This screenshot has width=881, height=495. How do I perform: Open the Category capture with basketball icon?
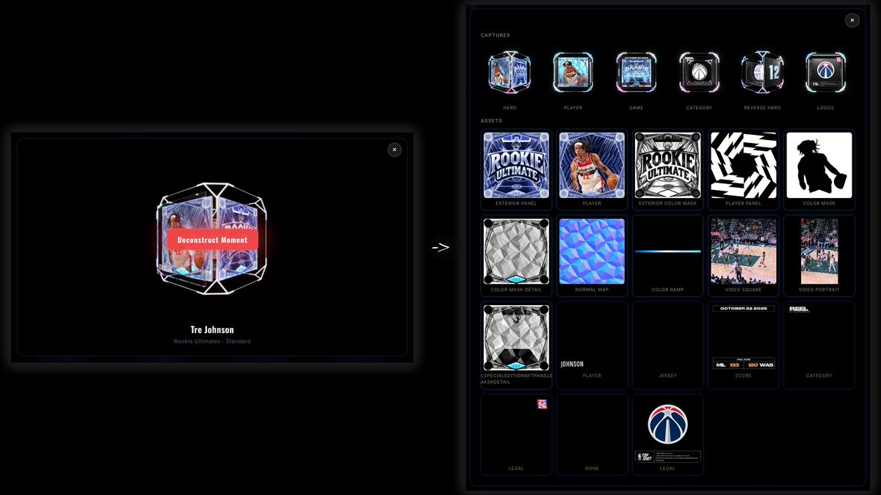699,73
